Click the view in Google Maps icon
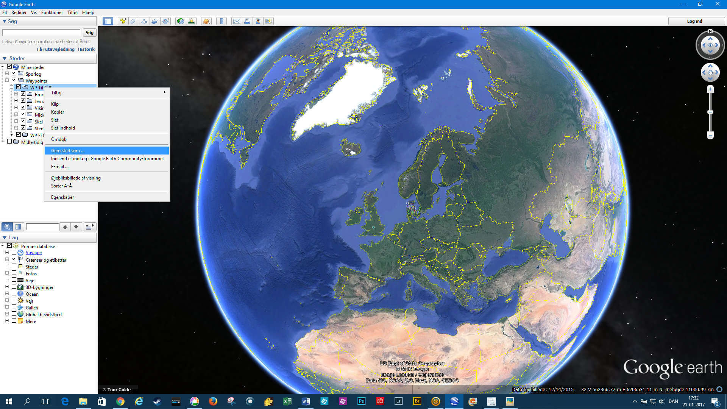Screen dimensions: 727x409 (x=268, y=21)
